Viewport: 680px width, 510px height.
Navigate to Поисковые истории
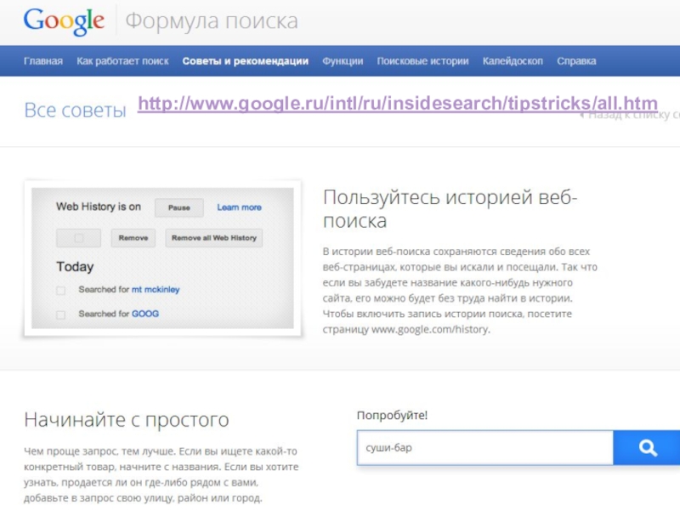point(422,61)
